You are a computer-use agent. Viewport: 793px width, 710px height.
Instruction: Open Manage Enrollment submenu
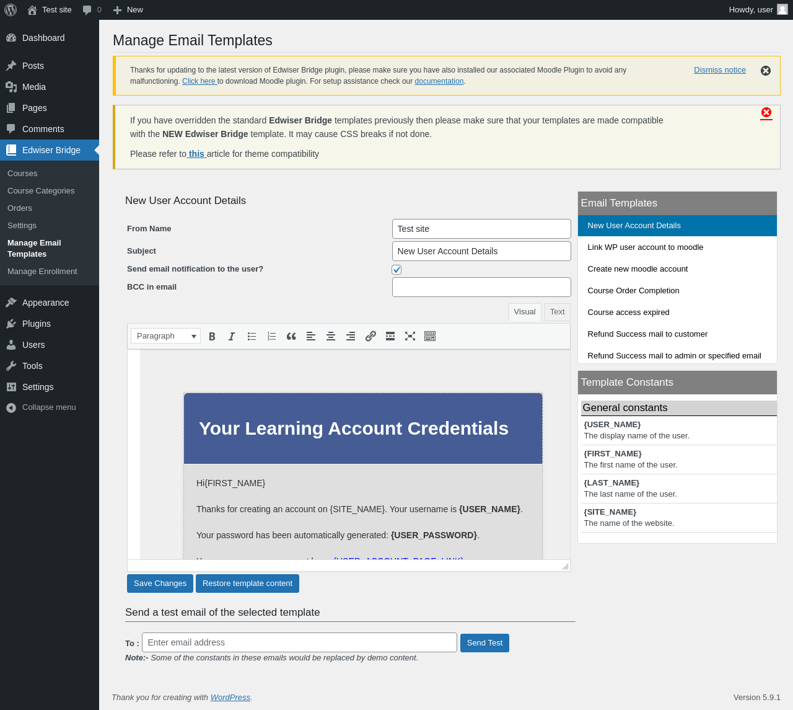(42, 272)
